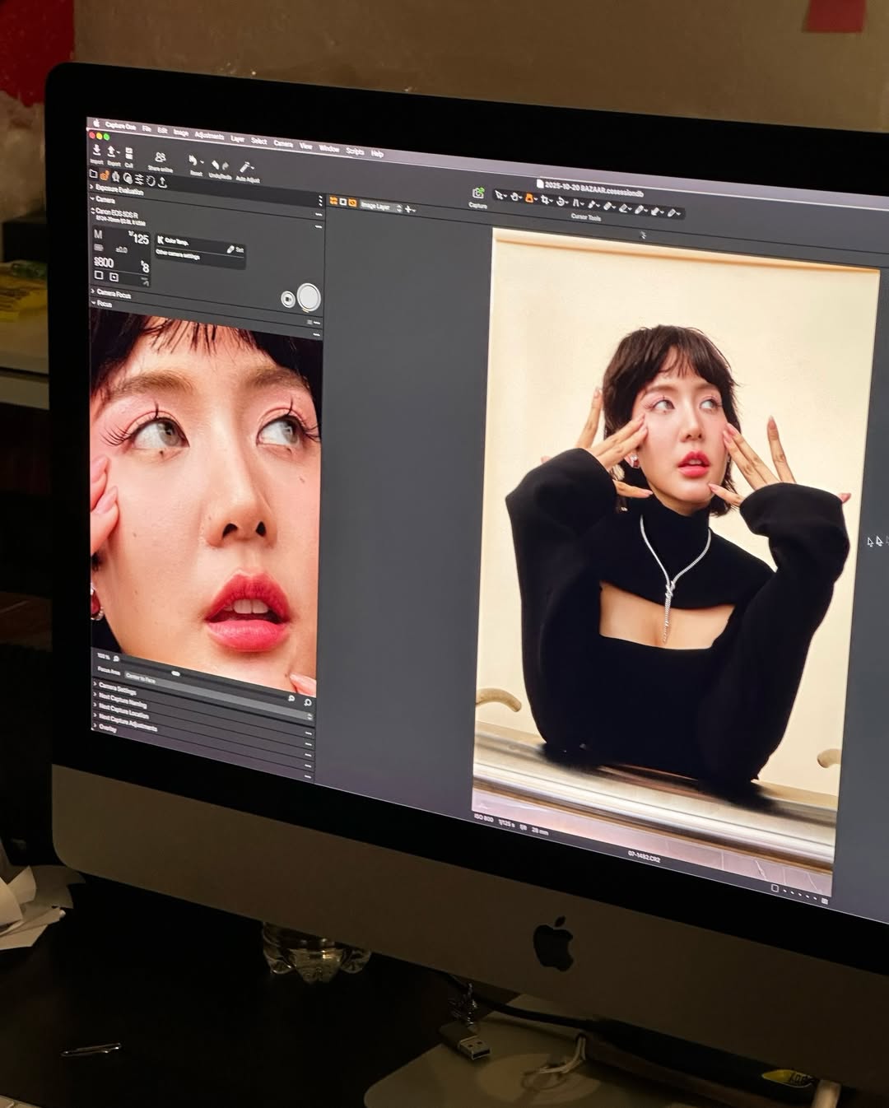889x1108 pixels.
Task: Click the Import icon in toolbar
Action: click(96, 151)
